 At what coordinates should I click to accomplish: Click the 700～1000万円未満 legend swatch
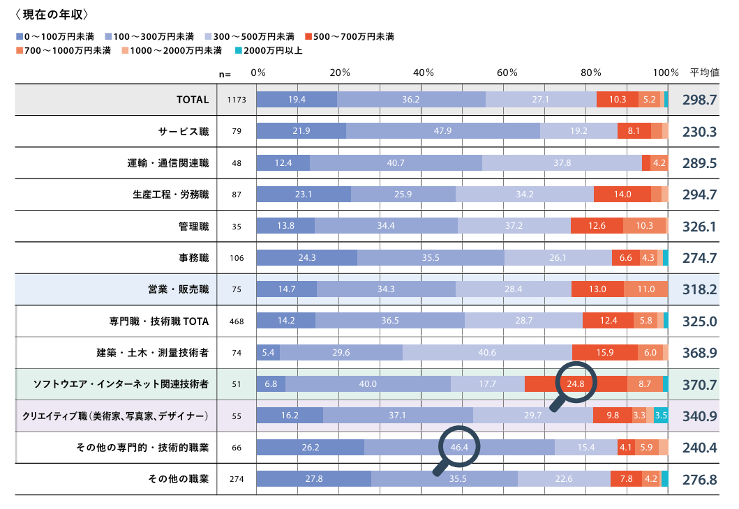click(x=19, y=51)
